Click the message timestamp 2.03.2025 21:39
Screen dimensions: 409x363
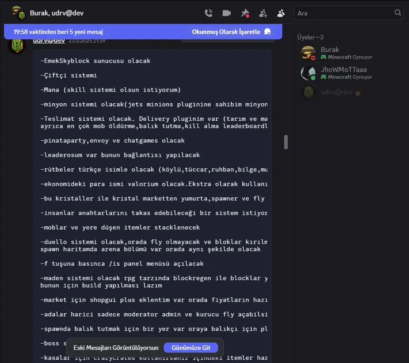coord(87,41)
